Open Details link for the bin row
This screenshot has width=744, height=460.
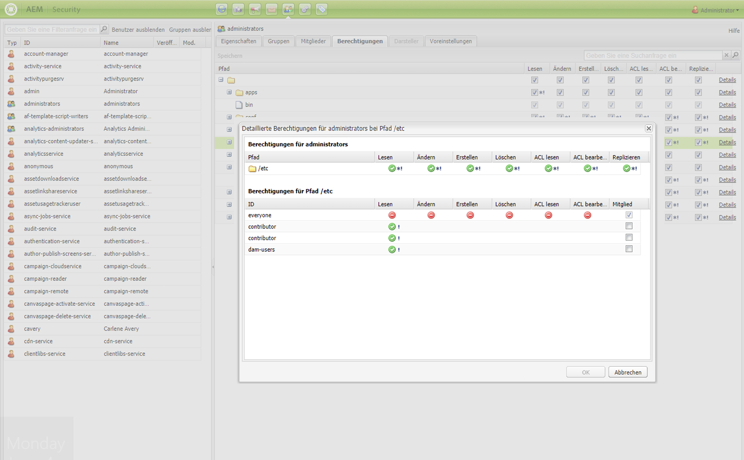(x=727, y=105)
